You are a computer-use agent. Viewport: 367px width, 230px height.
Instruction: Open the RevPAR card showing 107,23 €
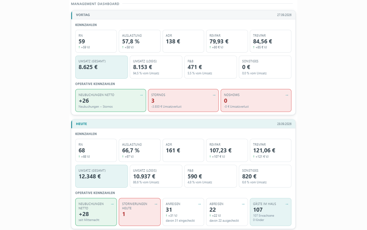pyautogui.click(x=227, y=150)
